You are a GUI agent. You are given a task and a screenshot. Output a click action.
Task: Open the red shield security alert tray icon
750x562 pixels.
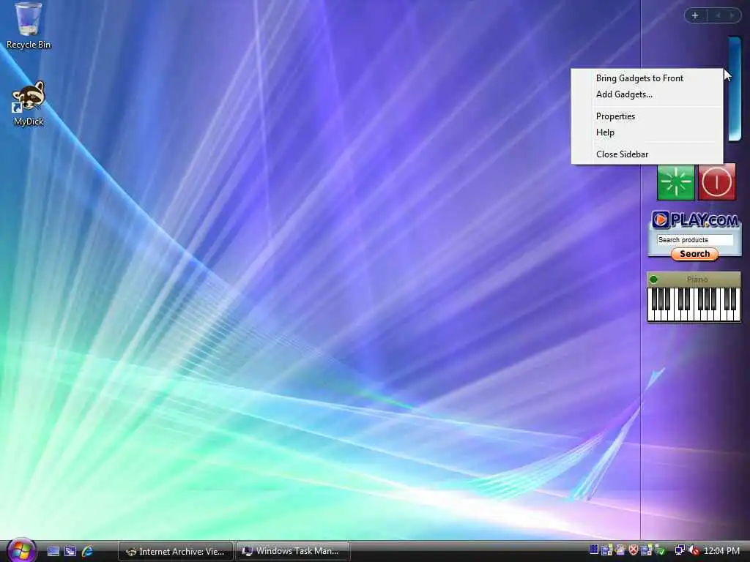click(634, 550)
